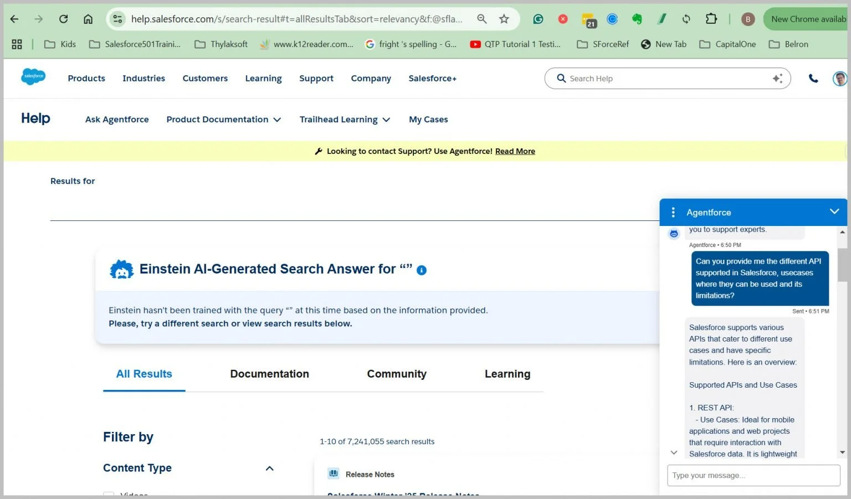This screenshot has width=851, height=499.
Task: Open the Support menu
Action: click(x=316, y=78)
